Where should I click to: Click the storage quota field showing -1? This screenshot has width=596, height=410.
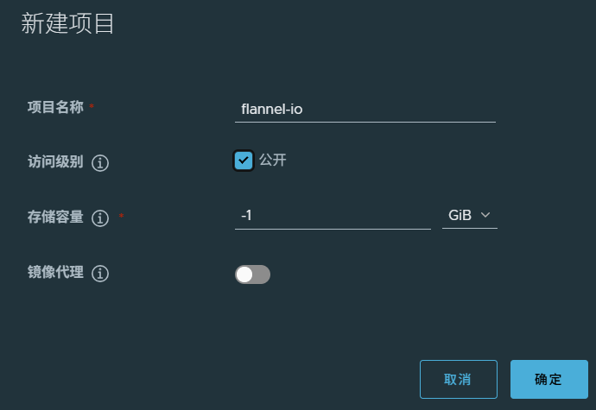[x=333, y=216]
